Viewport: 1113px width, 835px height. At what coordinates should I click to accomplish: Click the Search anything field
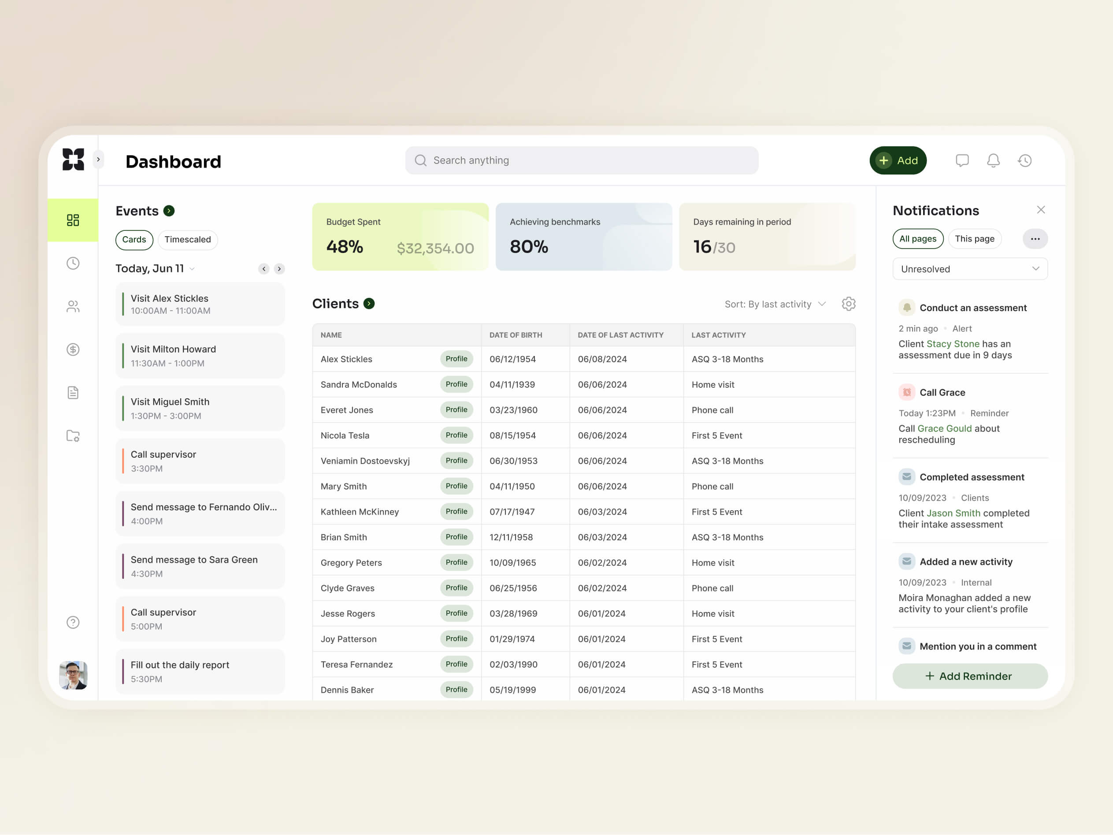coord(582,160)
